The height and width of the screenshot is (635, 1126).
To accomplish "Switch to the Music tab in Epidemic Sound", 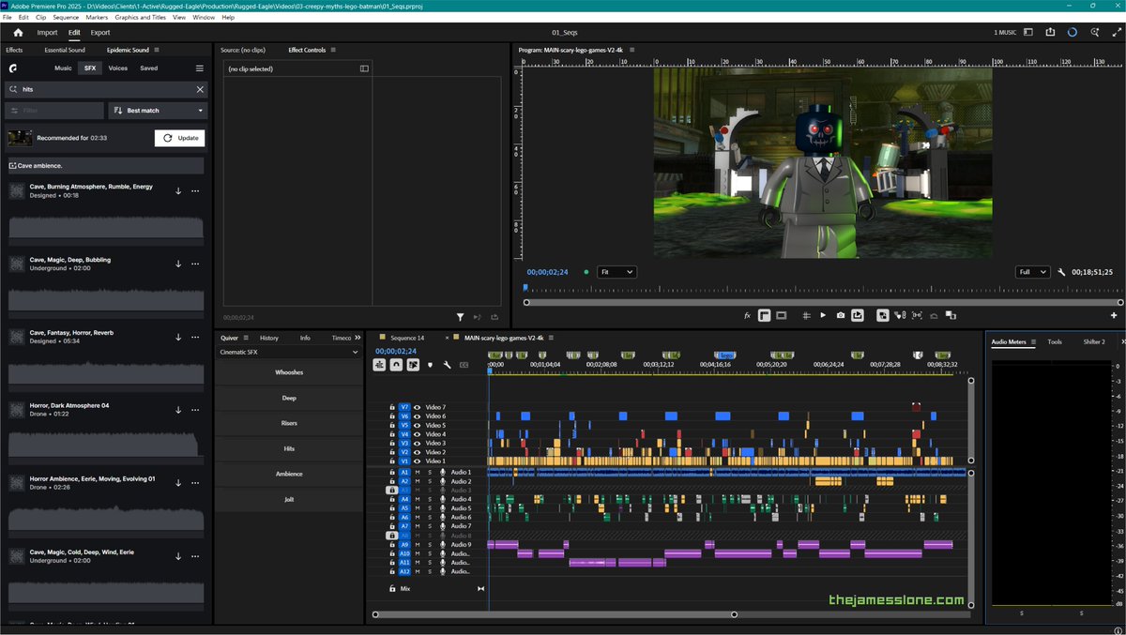I will [63, 68].
